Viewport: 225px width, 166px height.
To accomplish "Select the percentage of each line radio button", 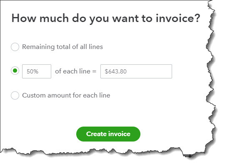I will [15, 71].
